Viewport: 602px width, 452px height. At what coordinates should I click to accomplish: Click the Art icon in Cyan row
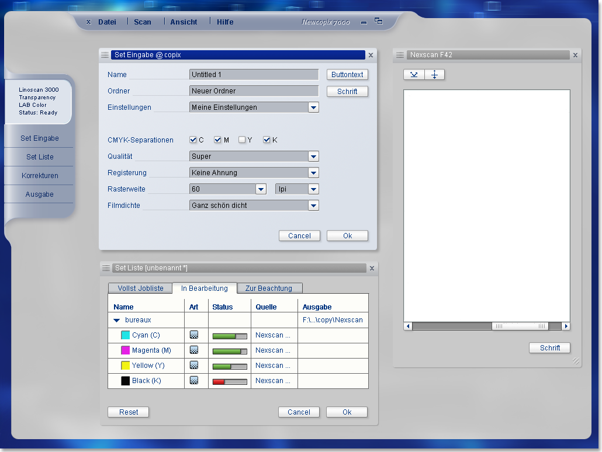click(194, 335)
